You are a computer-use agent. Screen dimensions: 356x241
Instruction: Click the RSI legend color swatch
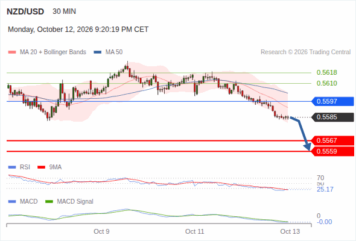pyautogui.click(x=12, y=167)
